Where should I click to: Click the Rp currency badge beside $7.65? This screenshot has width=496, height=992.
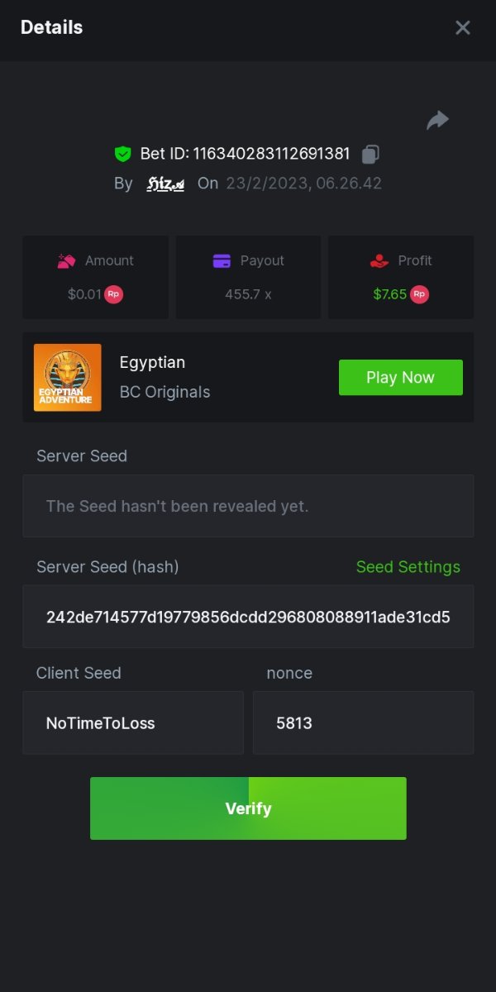420,294
